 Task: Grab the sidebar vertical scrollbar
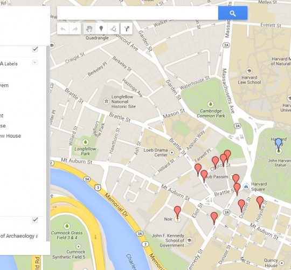(48, 143)
